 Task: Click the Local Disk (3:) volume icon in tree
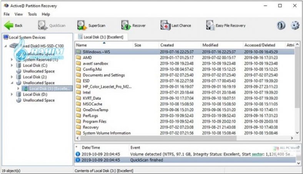[x=25, y=89]
